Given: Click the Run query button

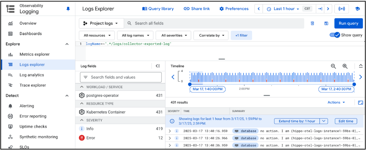Looking at the screenshot, I should (349, 23).
